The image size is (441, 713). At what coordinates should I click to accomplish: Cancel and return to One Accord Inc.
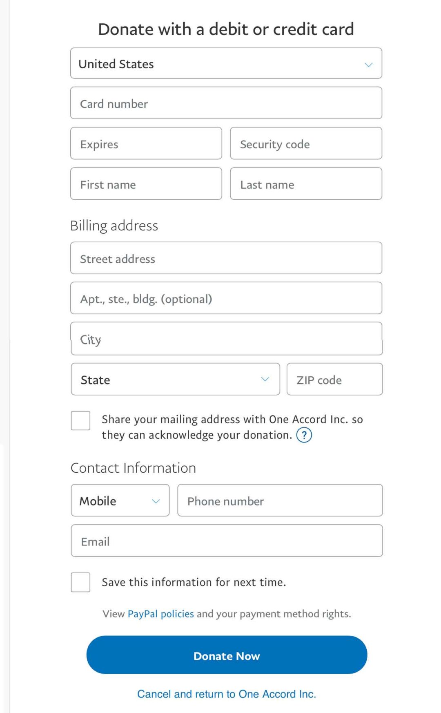pyautogui.click(x=227, y=694)
